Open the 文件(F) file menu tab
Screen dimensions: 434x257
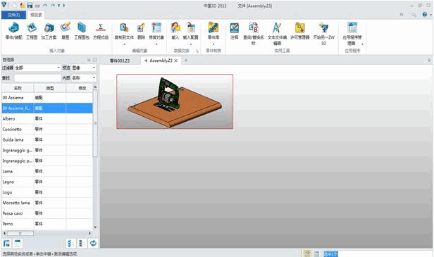point(13,15)
